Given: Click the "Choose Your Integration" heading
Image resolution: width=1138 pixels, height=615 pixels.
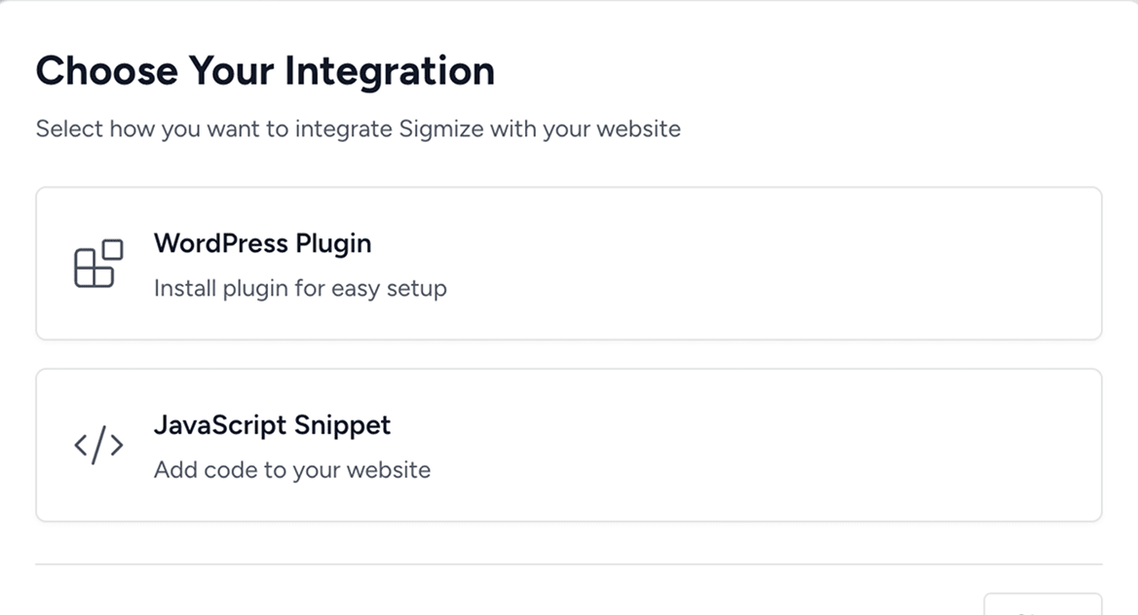Looking at the screenshot, I should pyautogui.click(x=265, y=71).
